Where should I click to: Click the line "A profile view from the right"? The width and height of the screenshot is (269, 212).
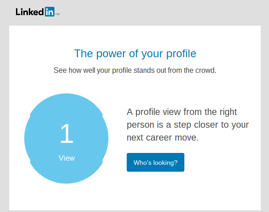182,112
